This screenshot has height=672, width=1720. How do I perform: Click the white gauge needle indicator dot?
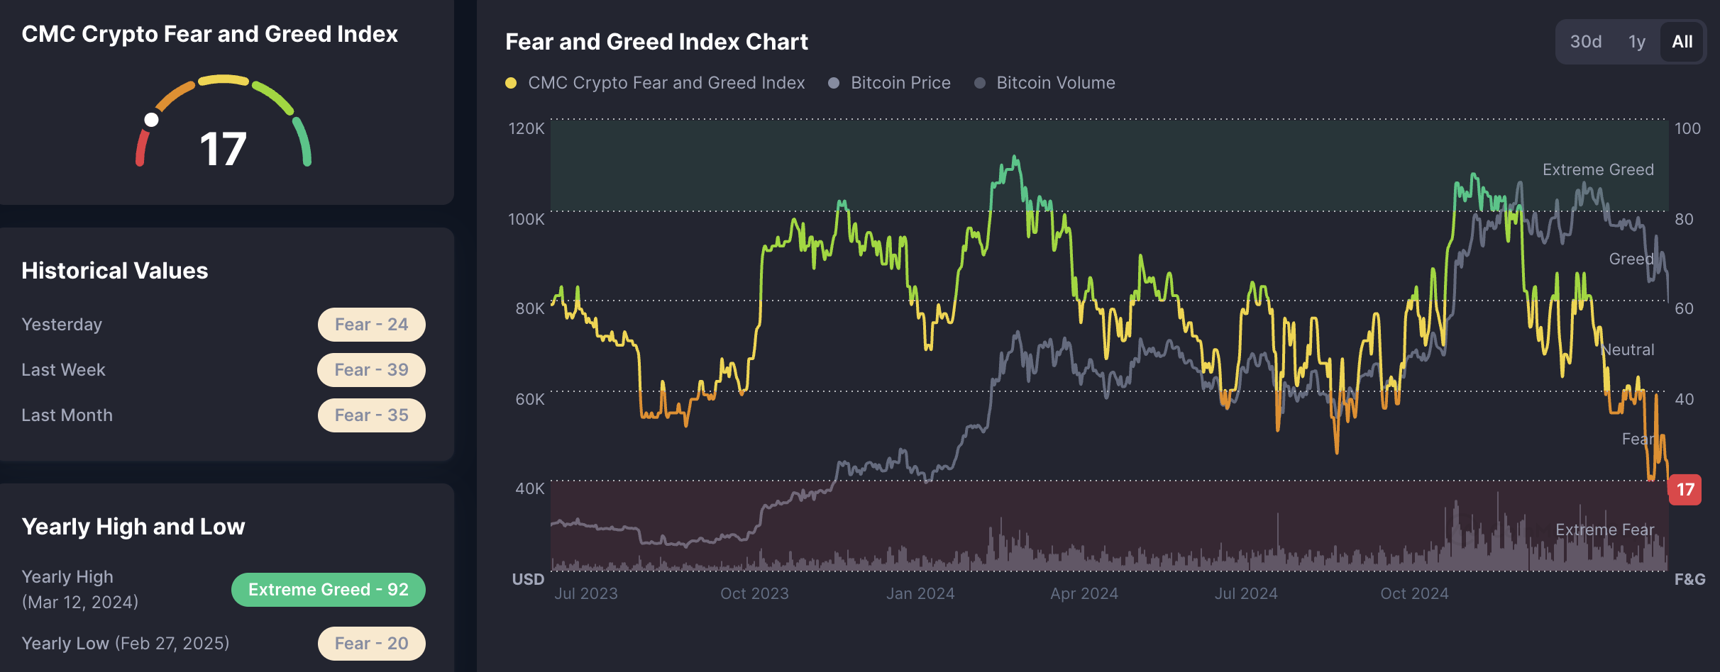pyautogui.click(x=151, y=120)
